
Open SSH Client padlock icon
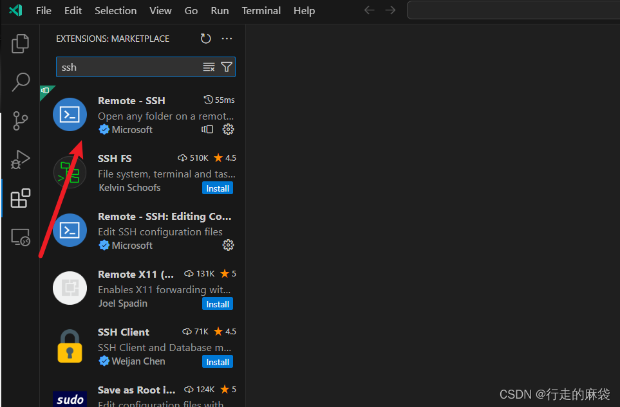click(70, 346)
